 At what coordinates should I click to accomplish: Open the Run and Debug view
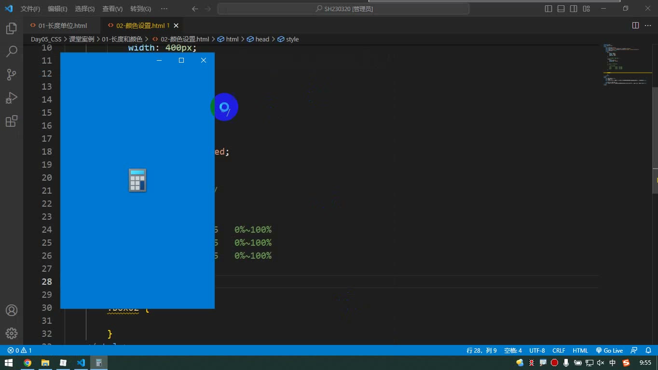(x=11, y=98)
